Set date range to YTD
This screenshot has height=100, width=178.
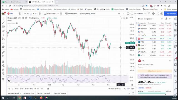click(x=31, y=89)
